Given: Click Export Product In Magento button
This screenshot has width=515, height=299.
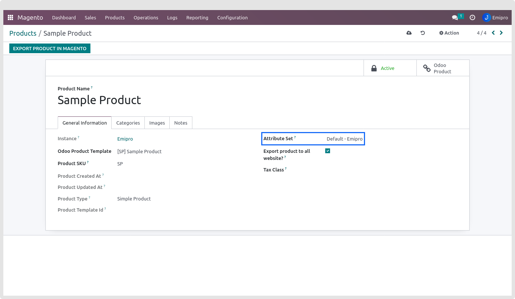Looking at the screenshot, I should tap(50, 48).
